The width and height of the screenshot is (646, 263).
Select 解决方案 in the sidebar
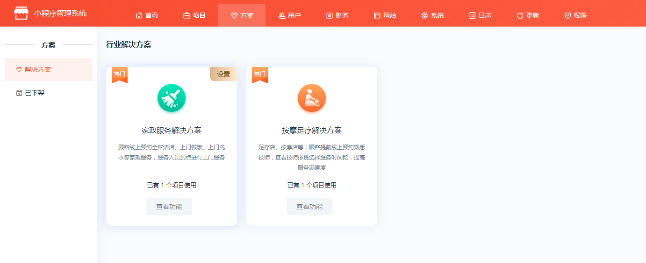tap(48, 69)
